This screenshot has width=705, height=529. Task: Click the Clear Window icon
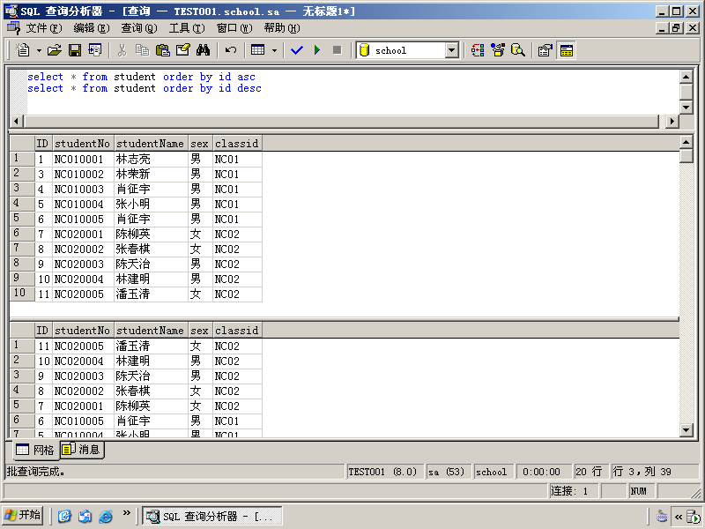coord(183,50)
